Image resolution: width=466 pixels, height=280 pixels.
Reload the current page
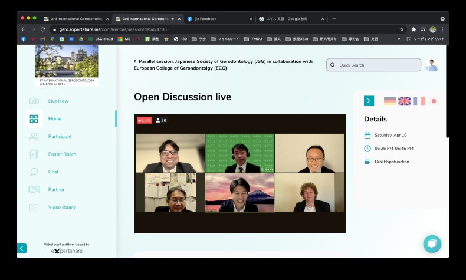42,29
